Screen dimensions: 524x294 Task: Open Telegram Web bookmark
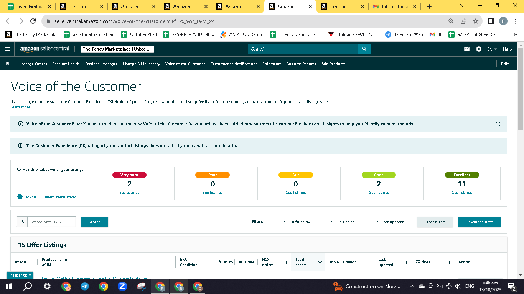click(x=404, y=34)
